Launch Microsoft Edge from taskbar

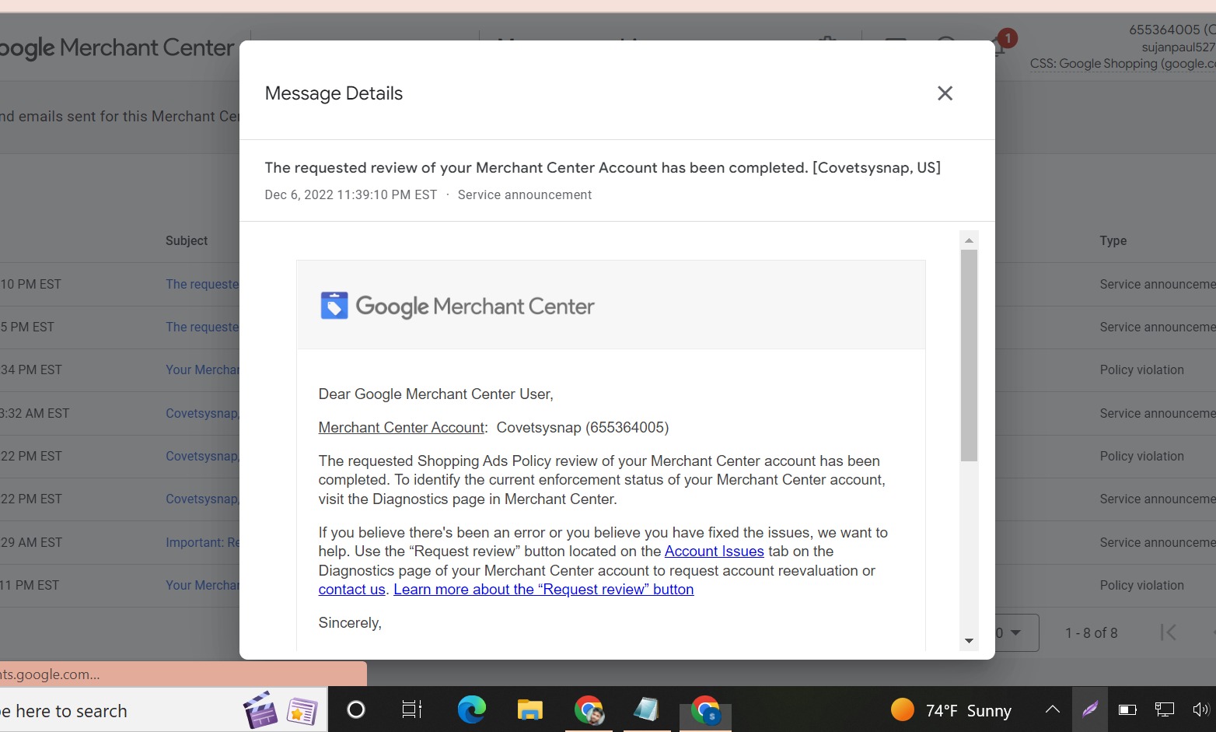tap(471, 709)
